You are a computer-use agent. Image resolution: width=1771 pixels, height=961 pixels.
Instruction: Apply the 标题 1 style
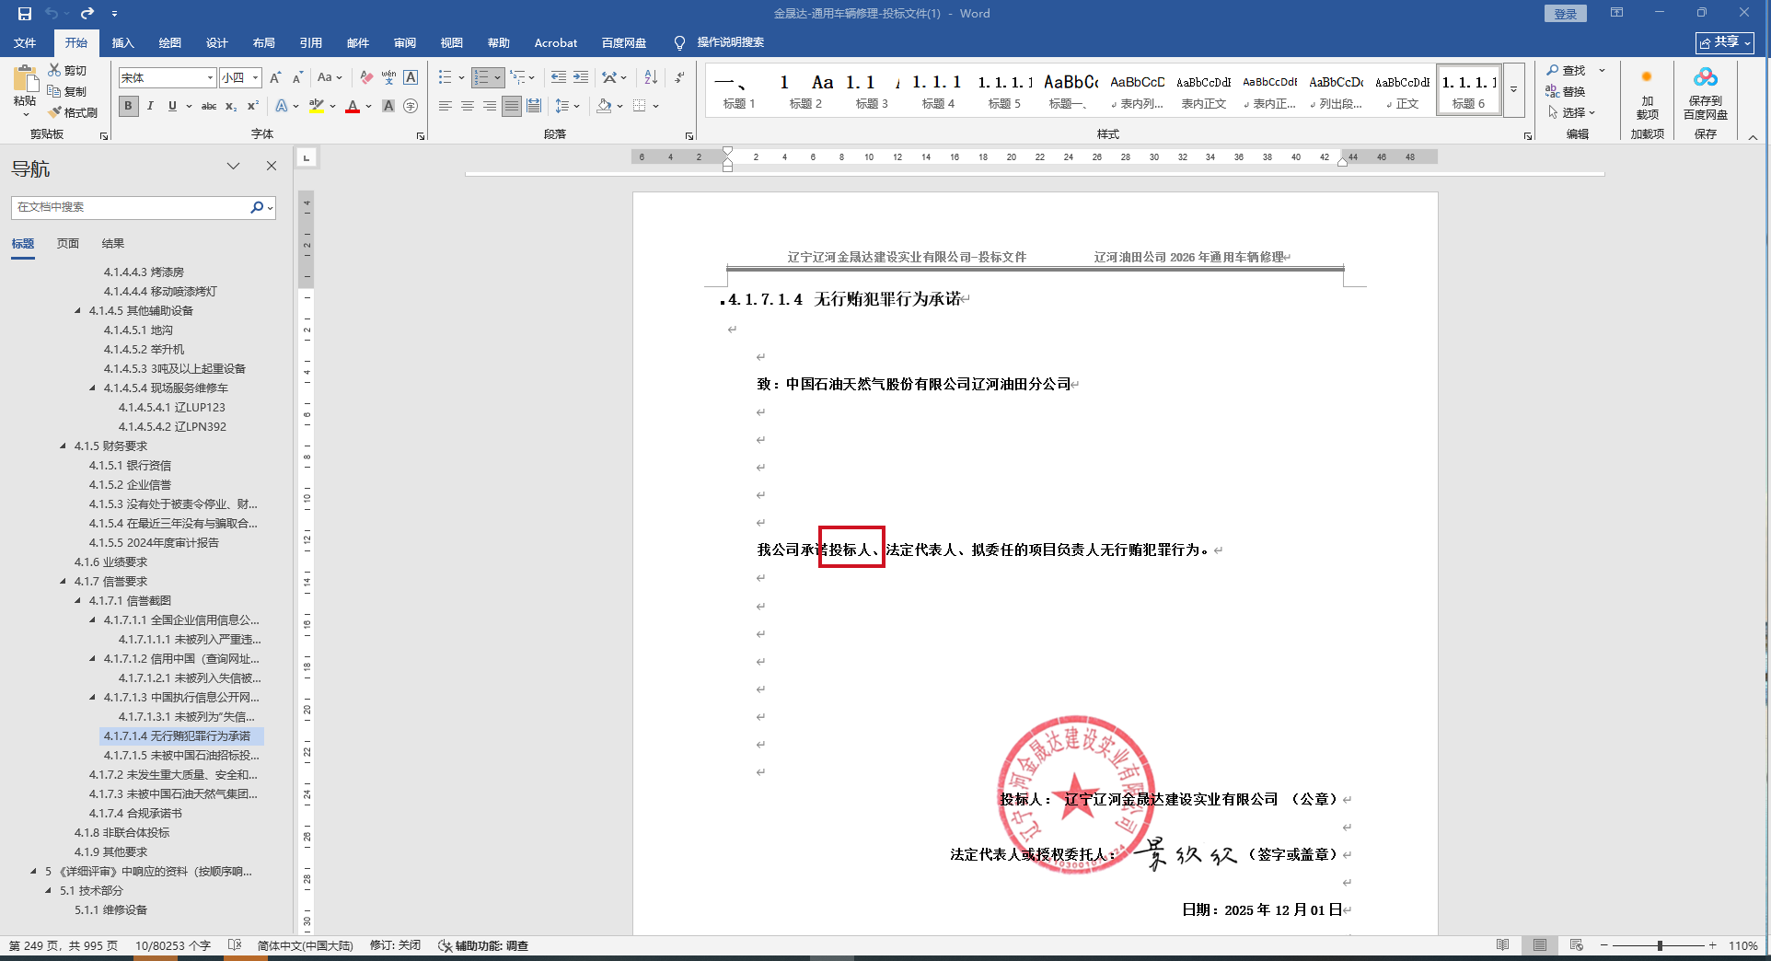tap(739, 90)
